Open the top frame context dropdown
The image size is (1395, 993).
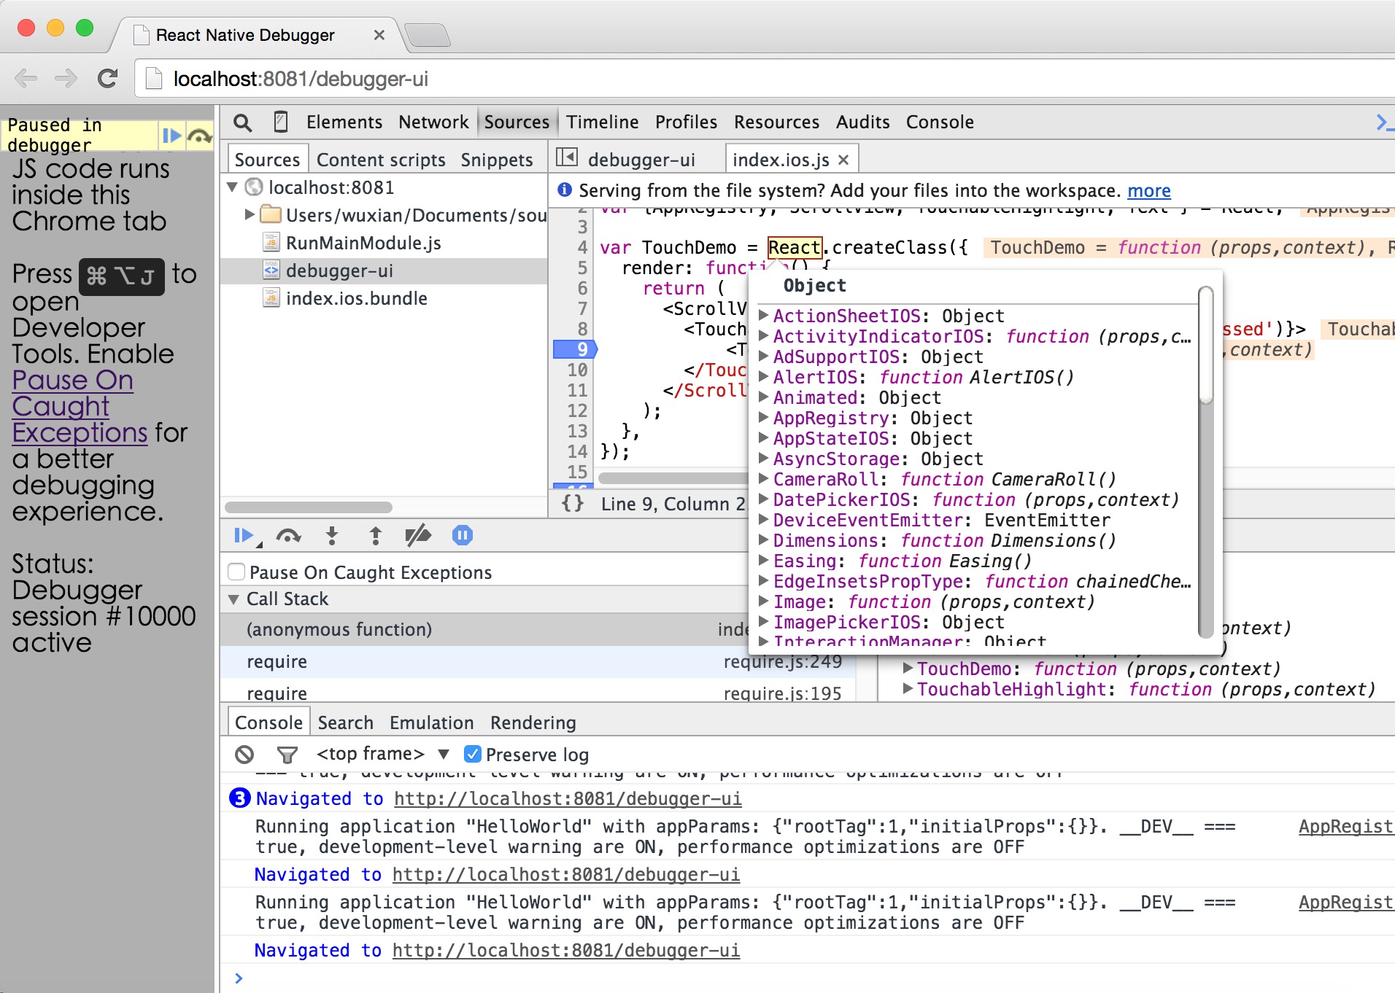[381, 755]
